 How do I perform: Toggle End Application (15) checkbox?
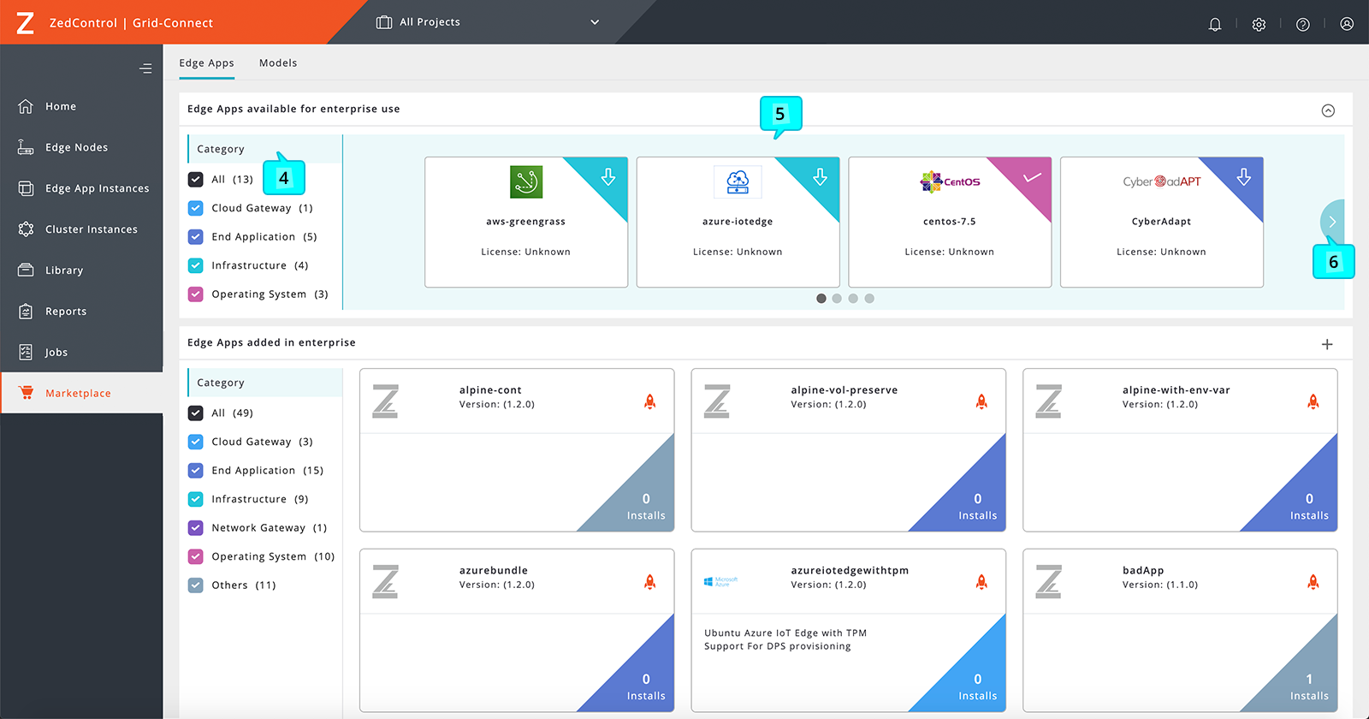click(x=196, y=470)
